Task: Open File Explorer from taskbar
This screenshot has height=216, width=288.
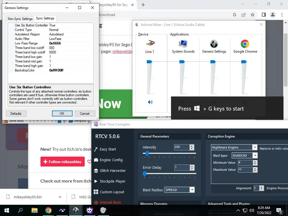Action: pos(34,210)
